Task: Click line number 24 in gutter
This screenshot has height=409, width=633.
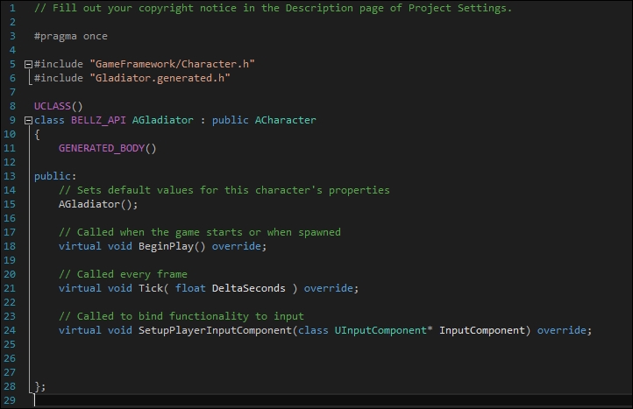Action: (x=10, y=330)
